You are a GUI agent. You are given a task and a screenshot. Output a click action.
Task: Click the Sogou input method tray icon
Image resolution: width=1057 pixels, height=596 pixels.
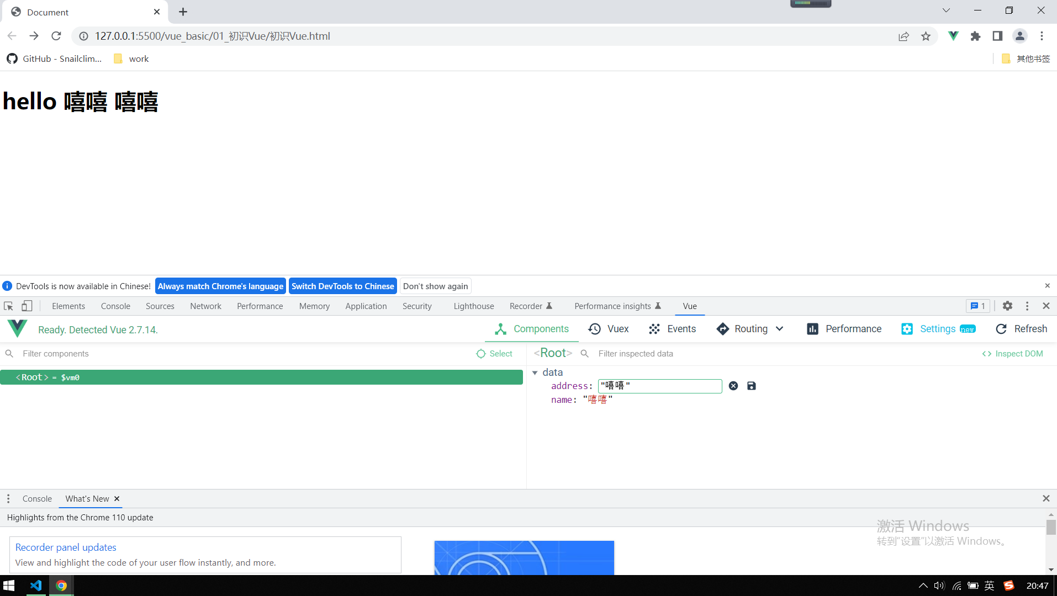(1009, 586)
